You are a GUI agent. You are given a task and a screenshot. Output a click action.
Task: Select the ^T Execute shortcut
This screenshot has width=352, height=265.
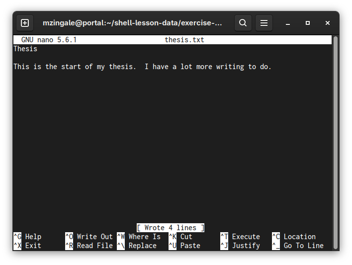pyautogui.click(x=240, y=237)
